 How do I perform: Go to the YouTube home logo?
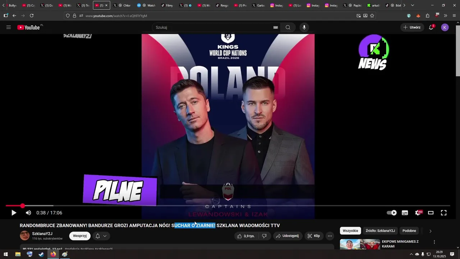tap(28, 27)
